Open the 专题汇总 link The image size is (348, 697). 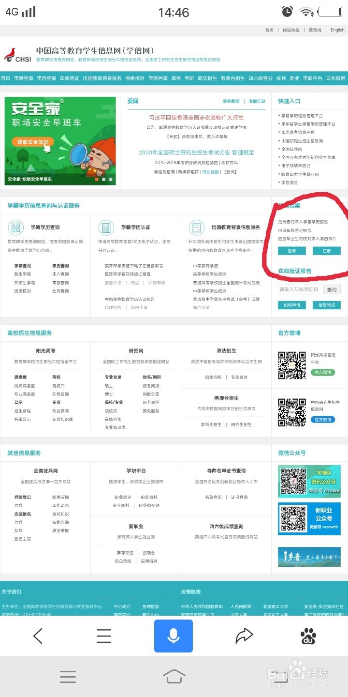(x=257, y=101)
